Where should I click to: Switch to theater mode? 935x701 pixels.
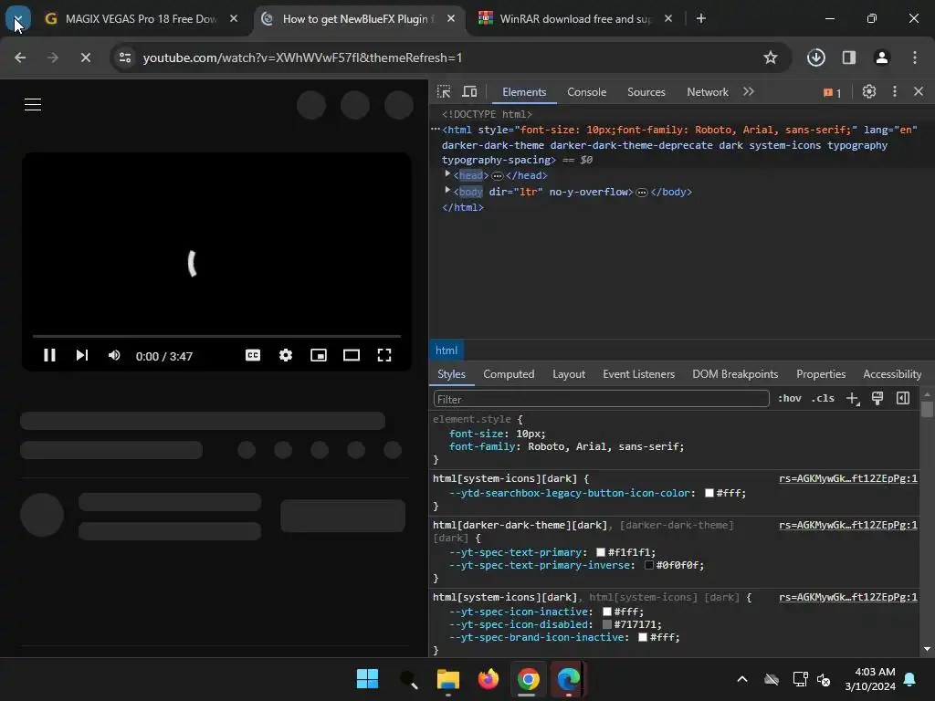(352, 355)
